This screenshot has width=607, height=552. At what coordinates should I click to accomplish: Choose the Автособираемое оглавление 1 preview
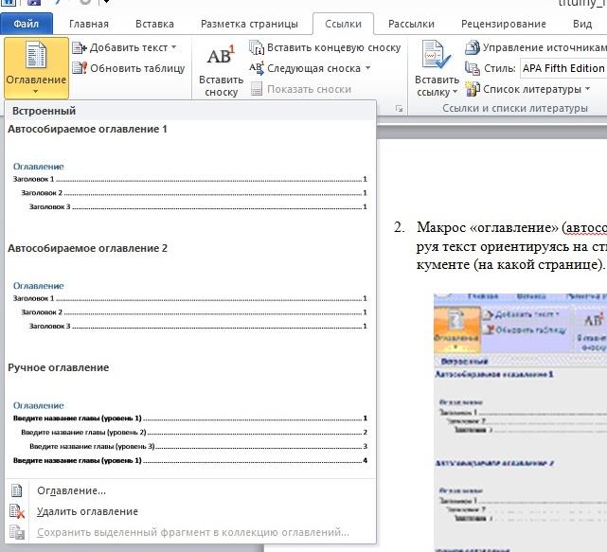[x=190, y=179]
